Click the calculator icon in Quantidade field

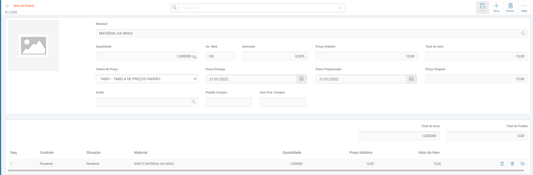[x=194, y=57]
